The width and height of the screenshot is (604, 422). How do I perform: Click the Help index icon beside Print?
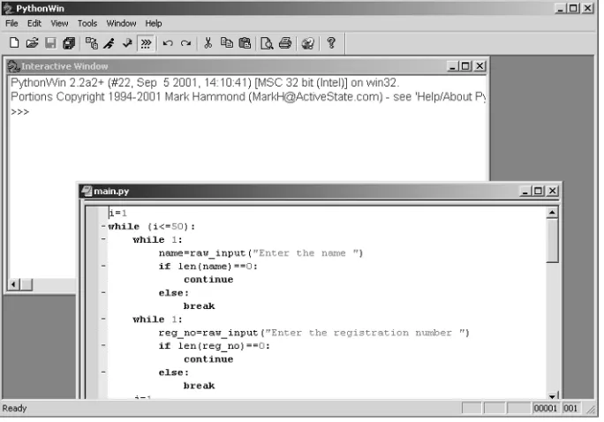307,43
